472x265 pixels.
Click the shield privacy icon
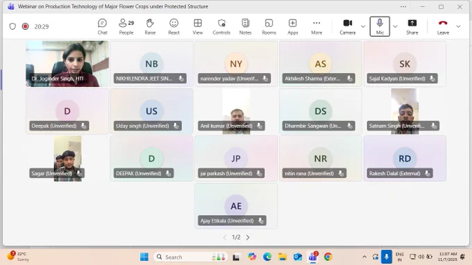[x=12, y=26]
